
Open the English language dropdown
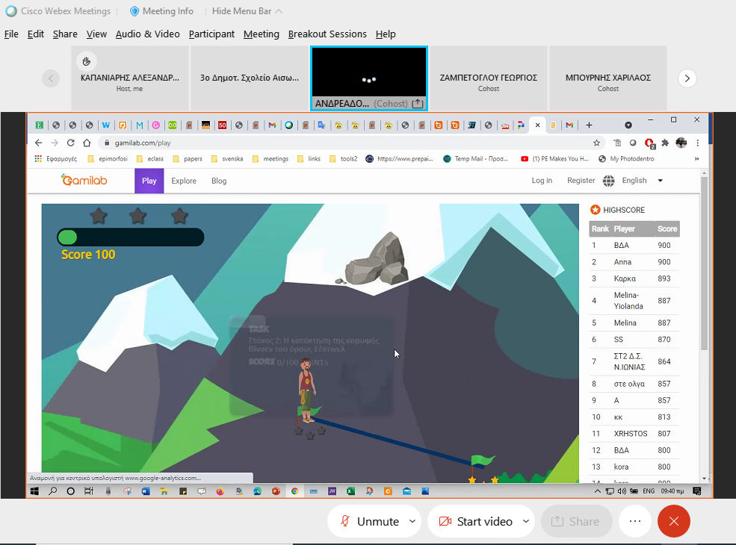pos(642,181)
